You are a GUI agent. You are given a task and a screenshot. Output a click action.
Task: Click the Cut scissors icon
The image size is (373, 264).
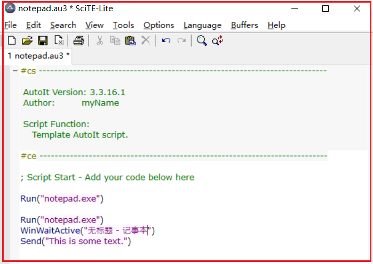tap(100, 40)
